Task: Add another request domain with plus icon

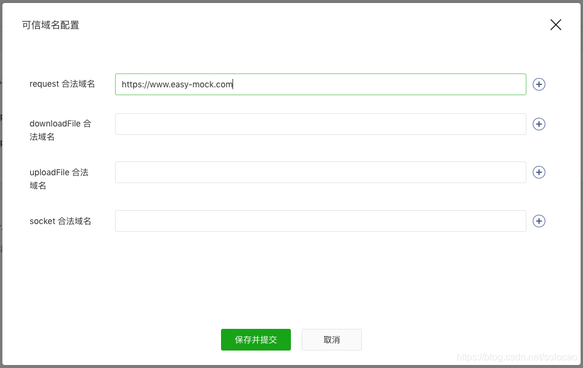Action: coord(539,84)
